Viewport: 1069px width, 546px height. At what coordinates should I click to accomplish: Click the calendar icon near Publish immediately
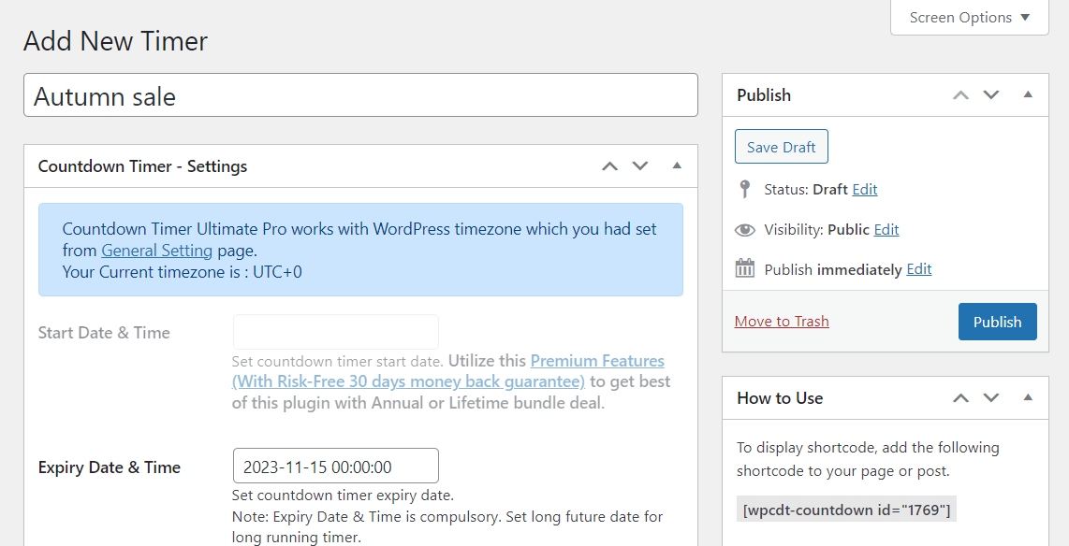click(x=744, y=268)
